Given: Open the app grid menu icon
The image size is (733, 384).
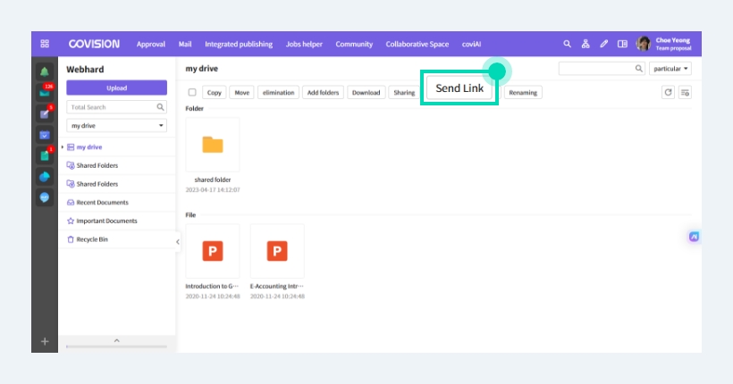Looking at the screenshot, I should coord(45,44).
